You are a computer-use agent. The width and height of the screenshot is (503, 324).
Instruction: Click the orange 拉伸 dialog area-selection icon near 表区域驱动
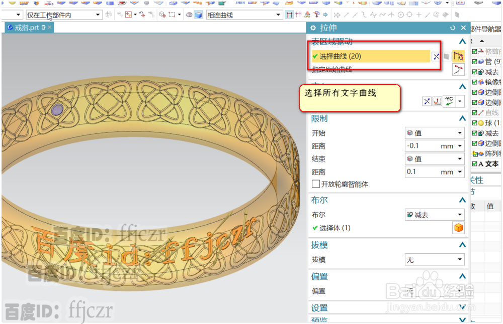click(458, 56)
